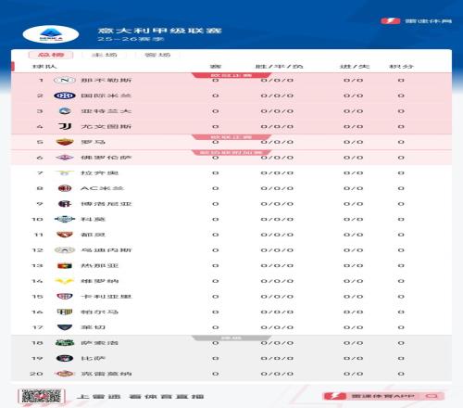463x408 pixels.
Task: Switch to the 主场 home standings tab
Action: click(x=105, y=55)
